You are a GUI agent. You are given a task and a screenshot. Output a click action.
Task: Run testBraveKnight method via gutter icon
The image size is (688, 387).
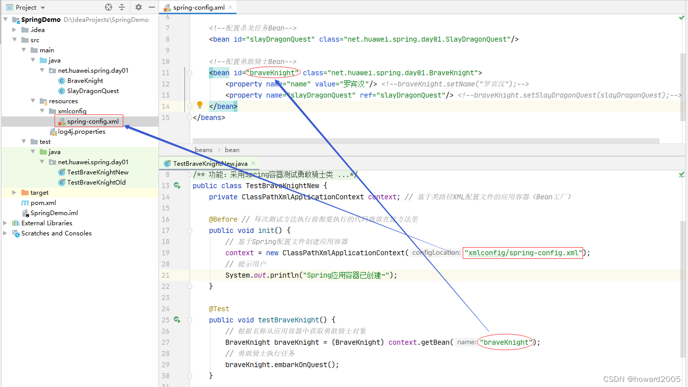coord(177,320)
